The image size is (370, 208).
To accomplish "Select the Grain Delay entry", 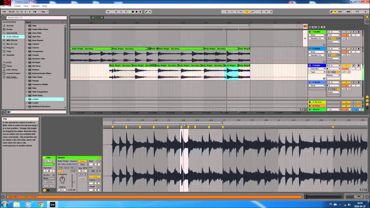I will (x=37, y=95).
